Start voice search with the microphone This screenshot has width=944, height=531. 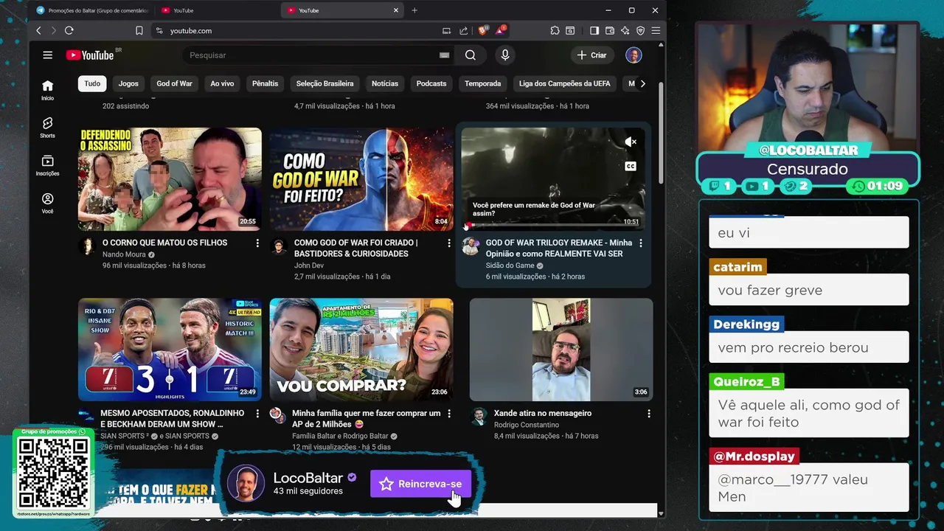(x=505, y=55)
